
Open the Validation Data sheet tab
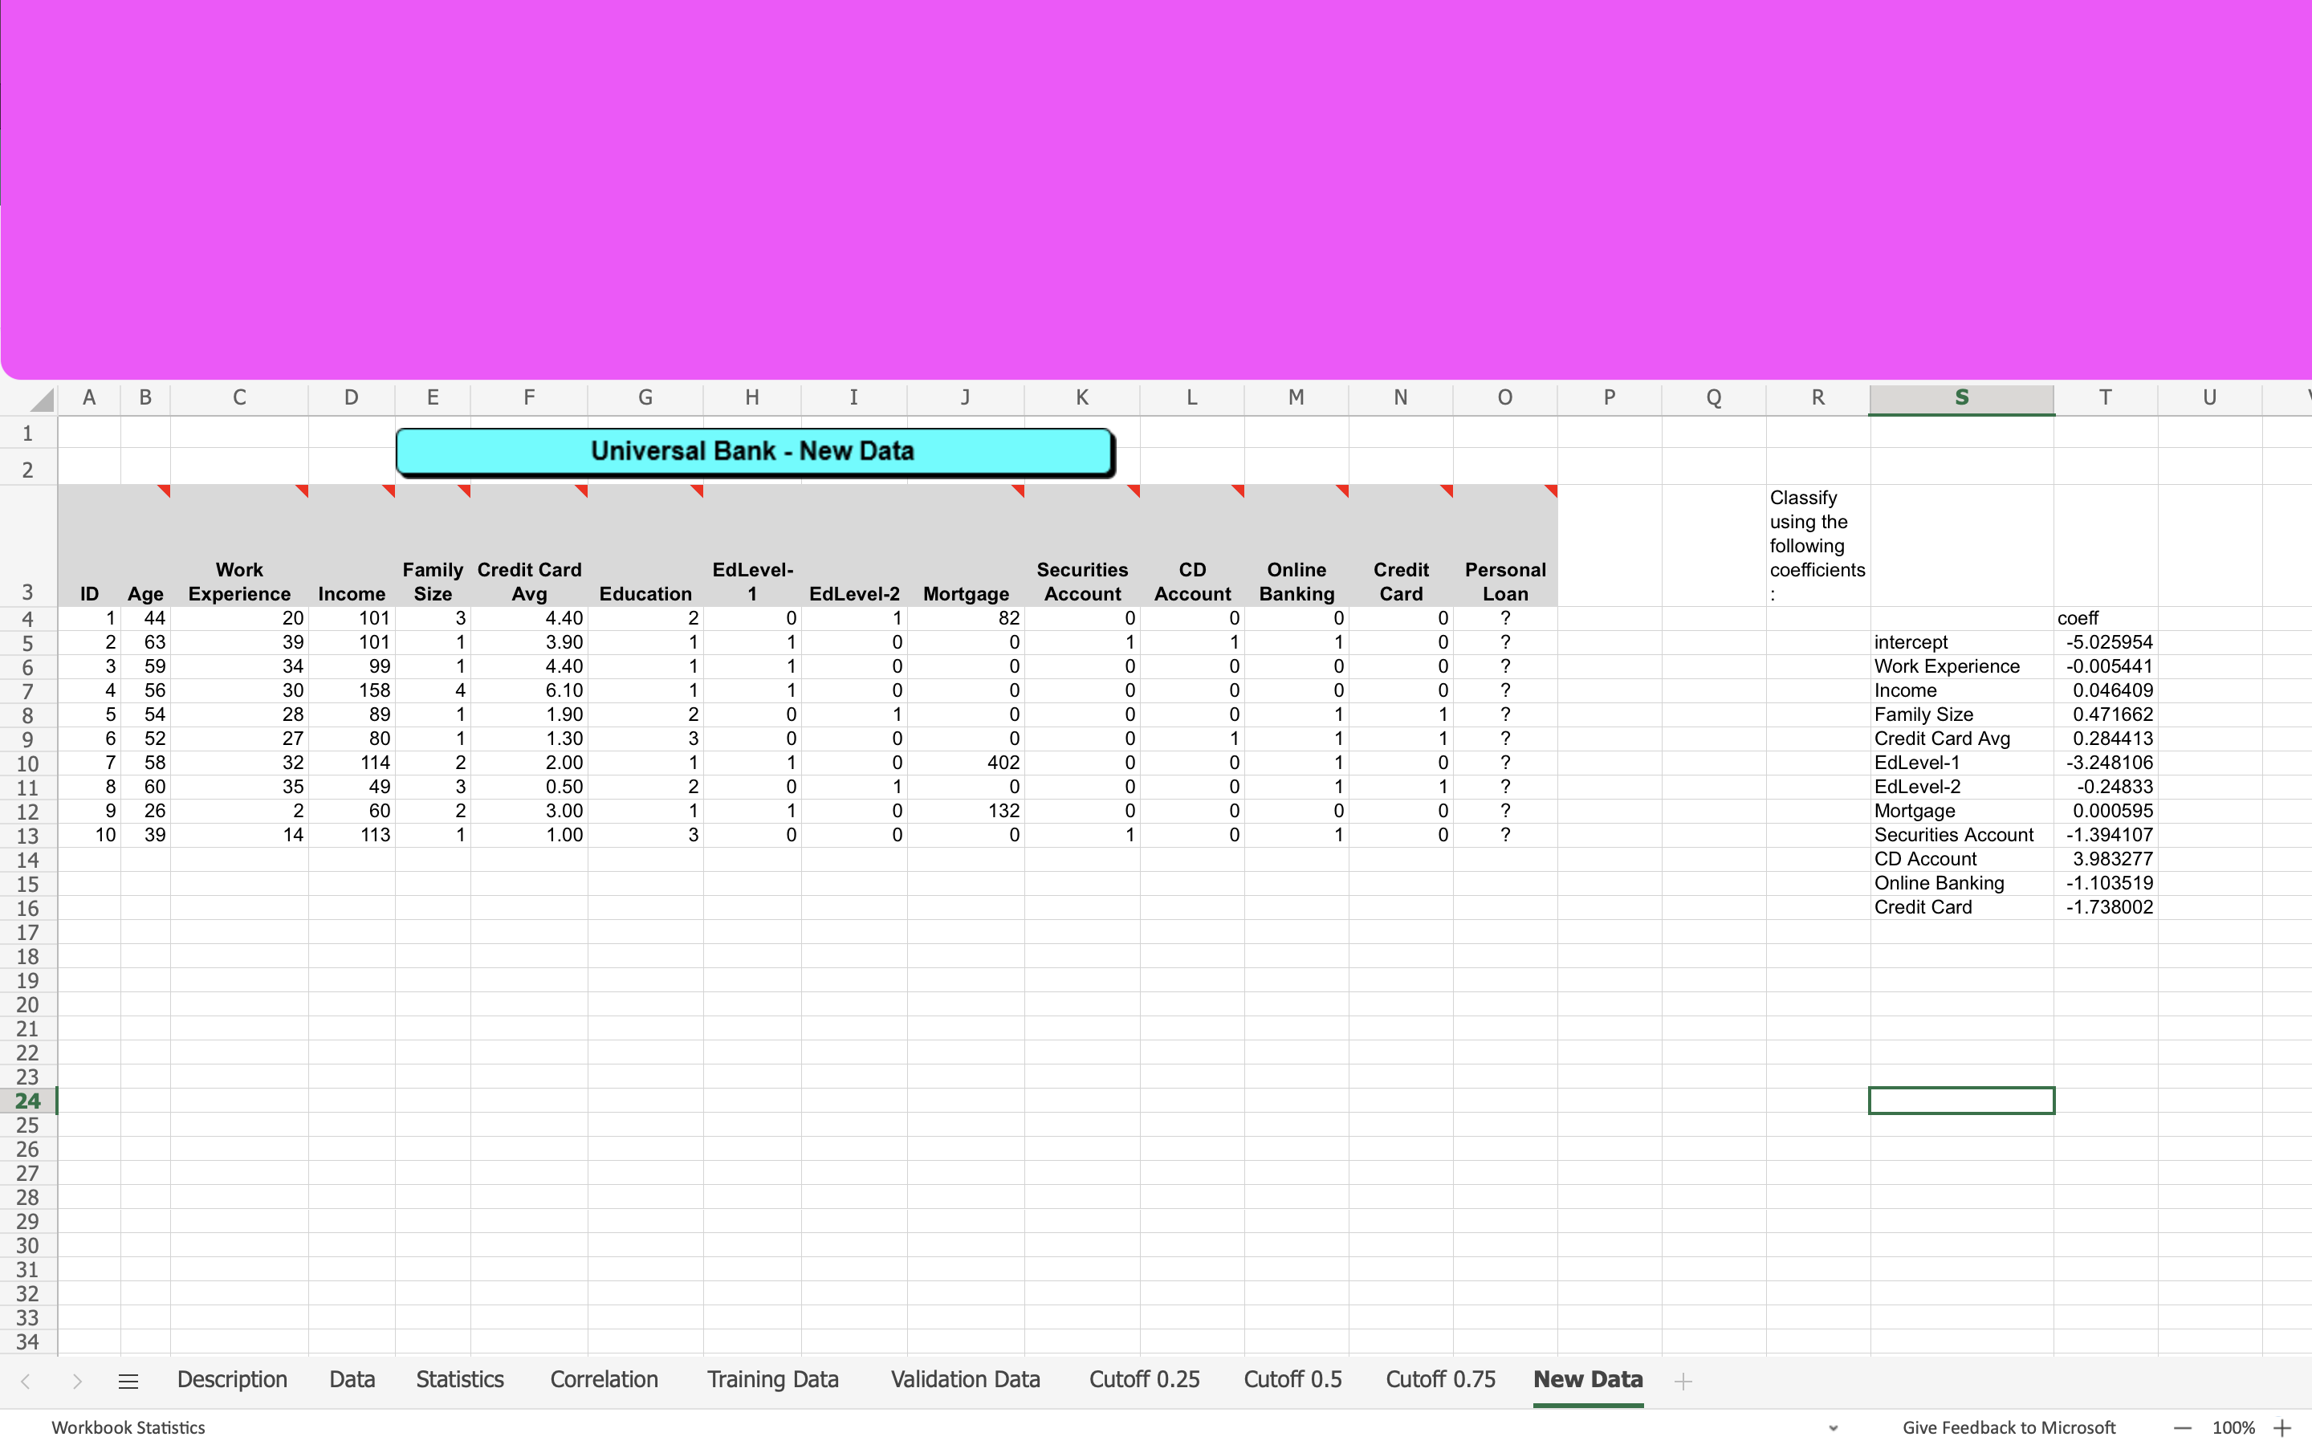965,1379
